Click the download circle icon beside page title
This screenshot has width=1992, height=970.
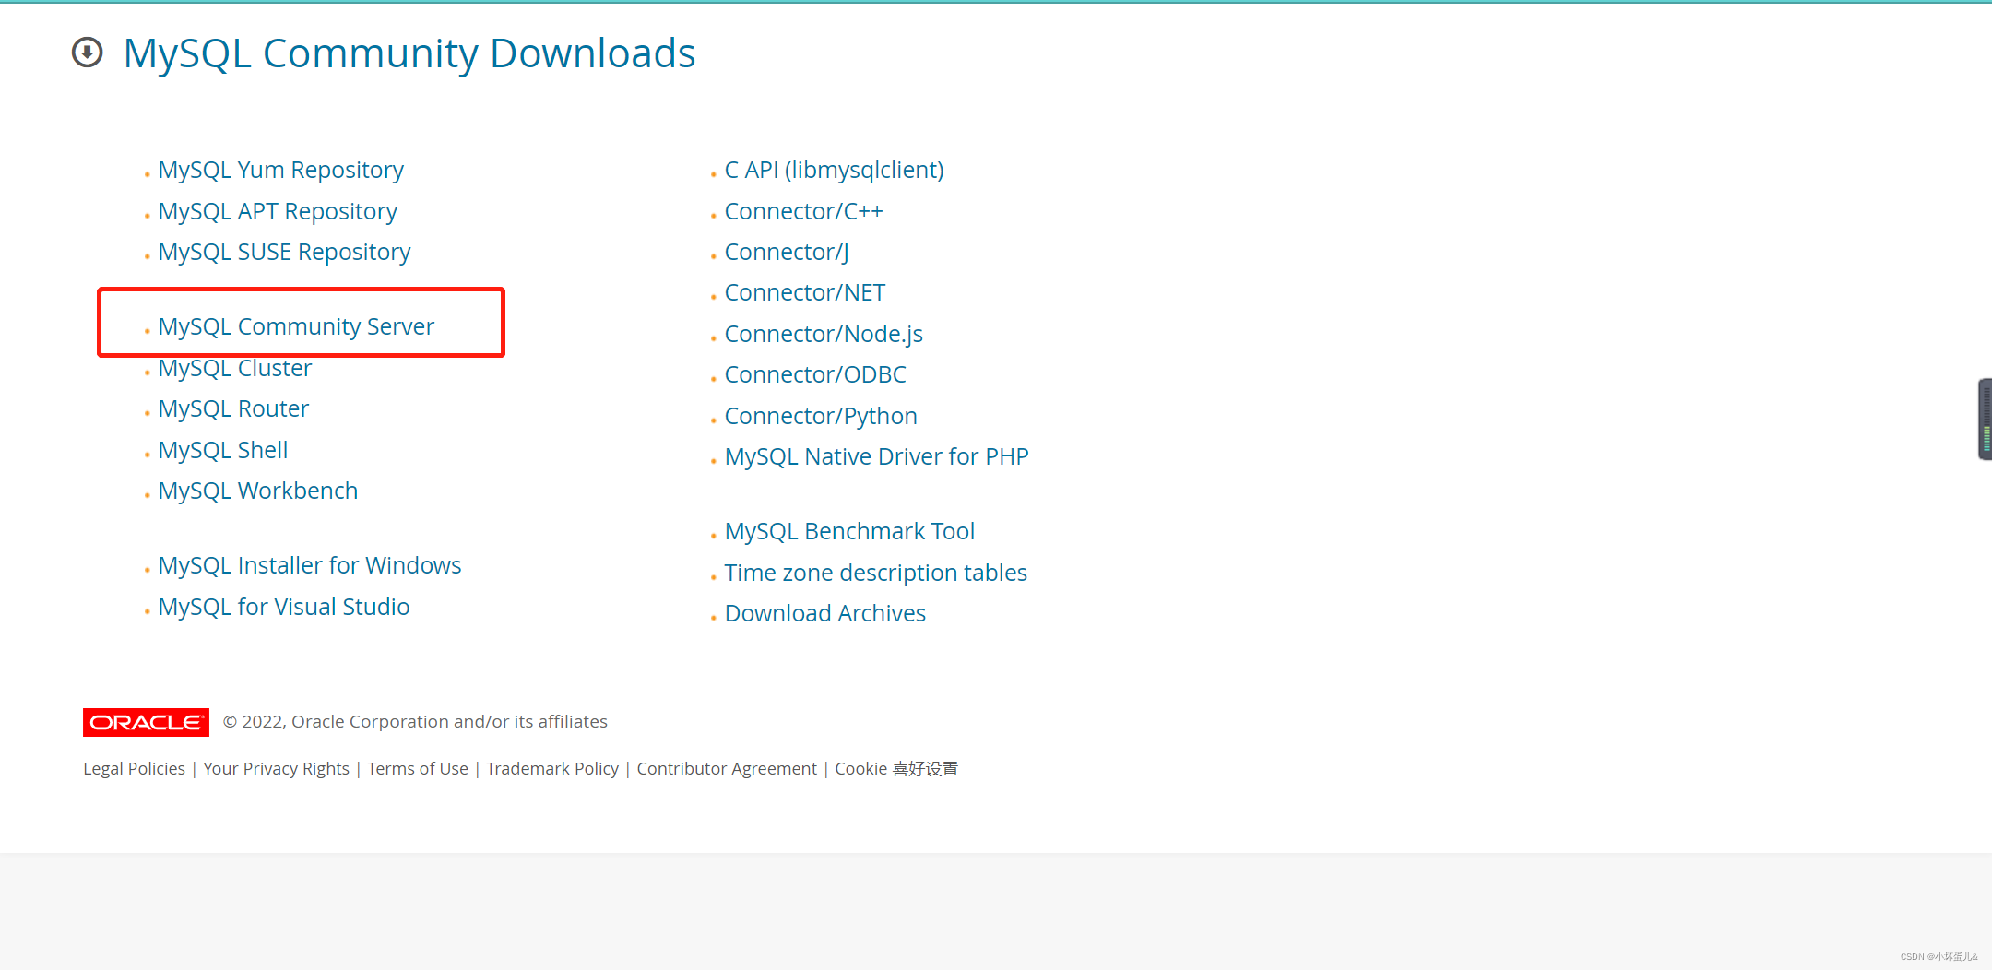(88, 53)
